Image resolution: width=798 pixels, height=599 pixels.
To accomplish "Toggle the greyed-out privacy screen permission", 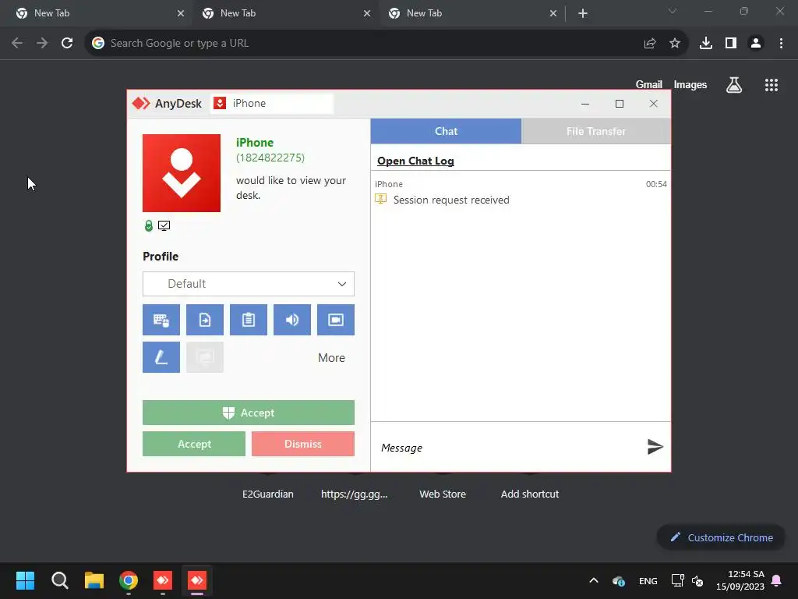I will pos(205,357).
